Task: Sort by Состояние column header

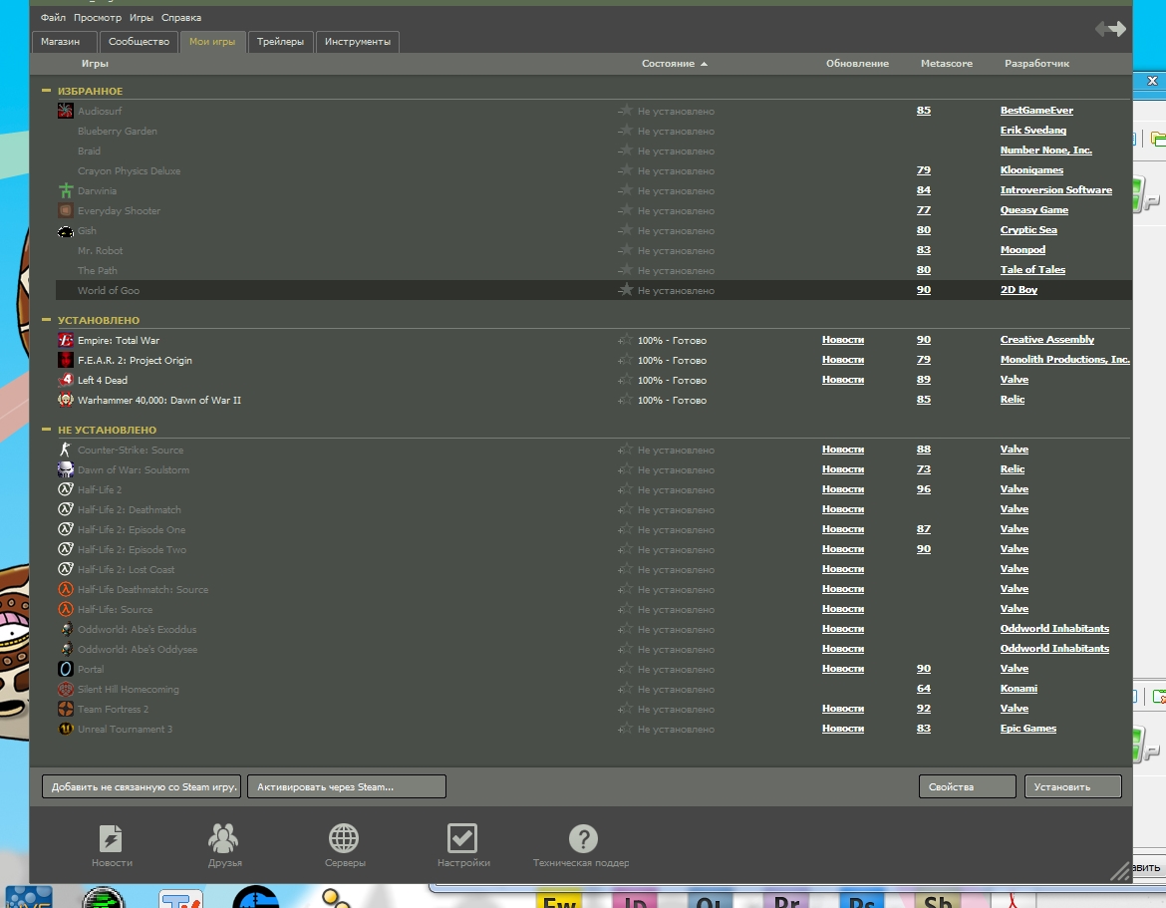Action: (x=675, y=63)
